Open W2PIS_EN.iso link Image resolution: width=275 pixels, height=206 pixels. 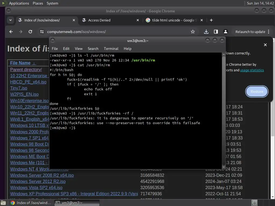point(24,94)
